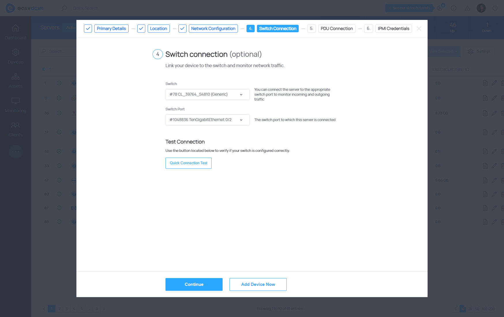Open See our video tutorials link
Viewport: 504px width, 317px height.
click(x=409, y=8)
